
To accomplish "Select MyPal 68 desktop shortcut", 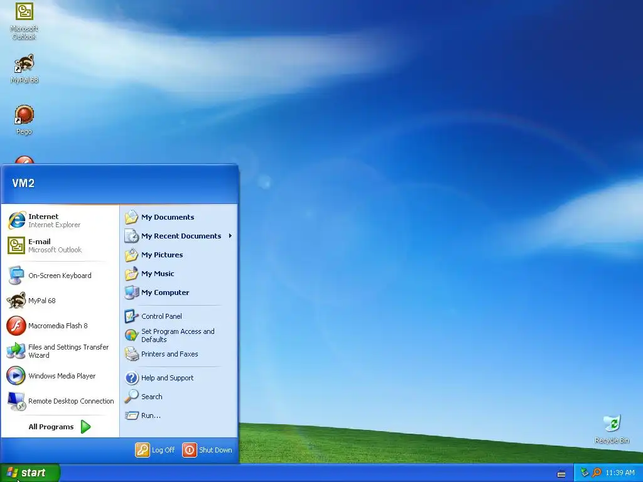I will (24, 69).
